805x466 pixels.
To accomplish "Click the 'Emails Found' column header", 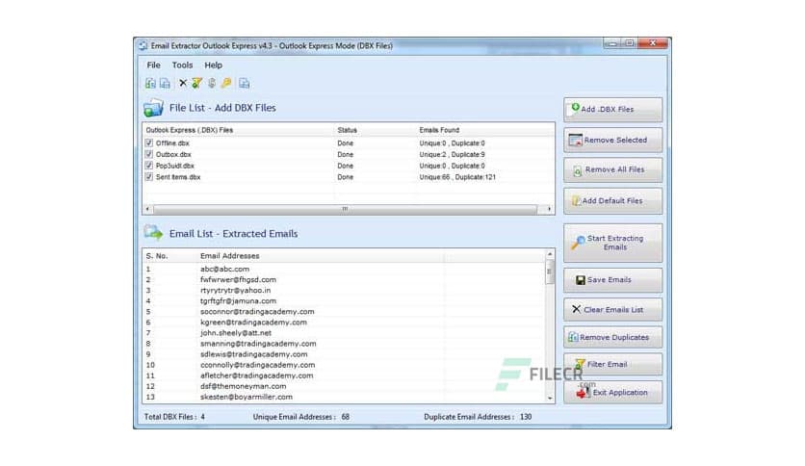I will click(439, 130).
